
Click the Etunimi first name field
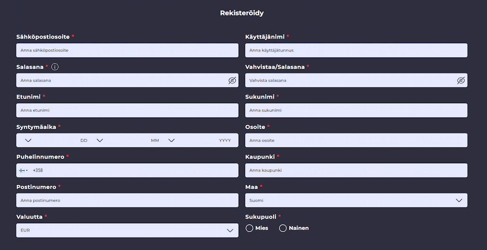click(127, 110)
